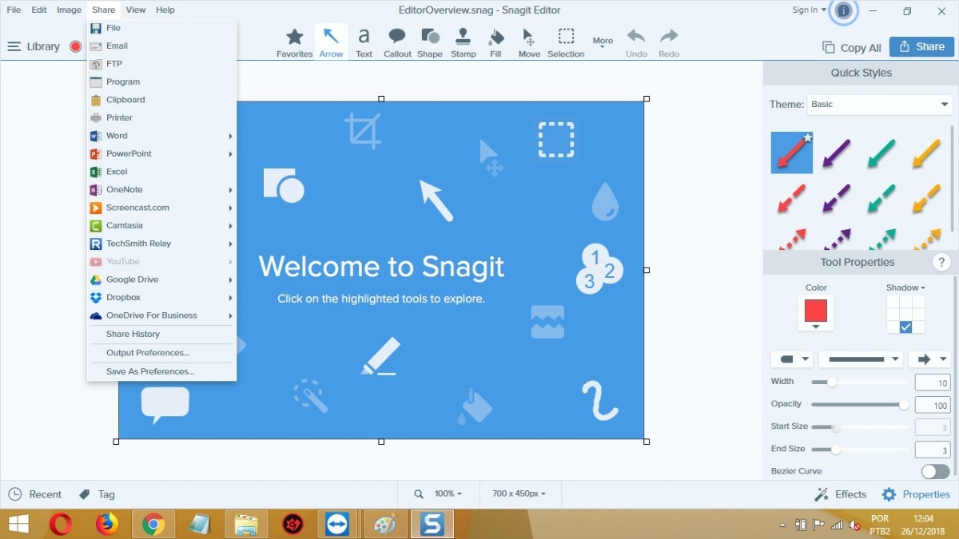Screen dimensions: 959x539
Task: Select the purple solid arrow quick style
Action: 837,153
